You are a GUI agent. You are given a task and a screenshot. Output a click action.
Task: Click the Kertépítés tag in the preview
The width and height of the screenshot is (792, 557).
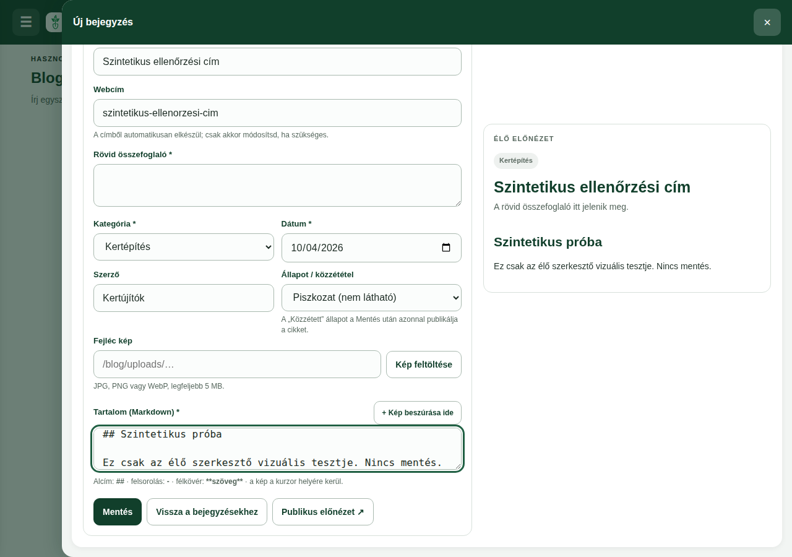[516, 160]
